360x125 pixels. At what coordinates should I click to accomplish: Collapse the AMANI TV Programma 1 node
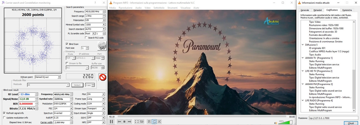(302, 58)
